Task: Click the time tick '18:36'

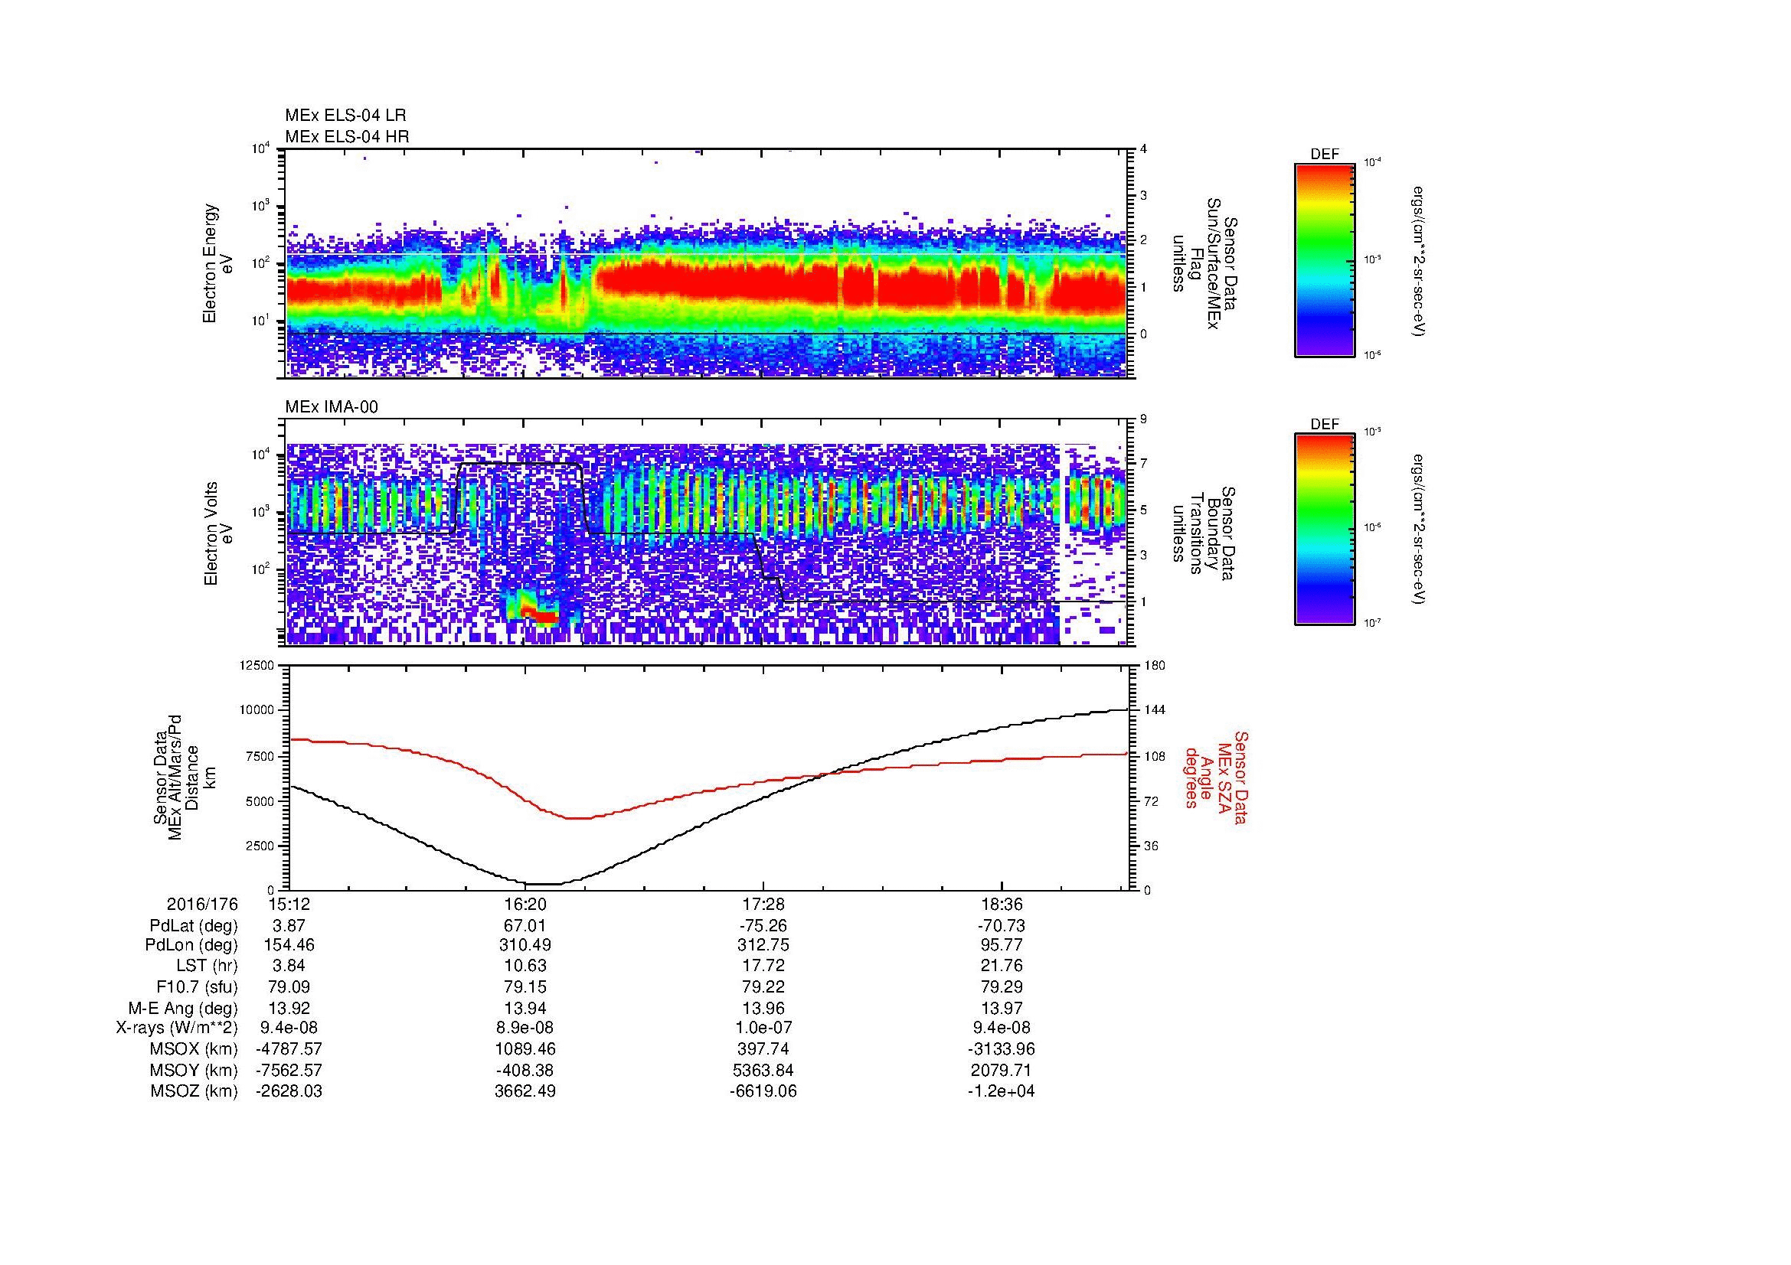Action: pos(1002,905)
